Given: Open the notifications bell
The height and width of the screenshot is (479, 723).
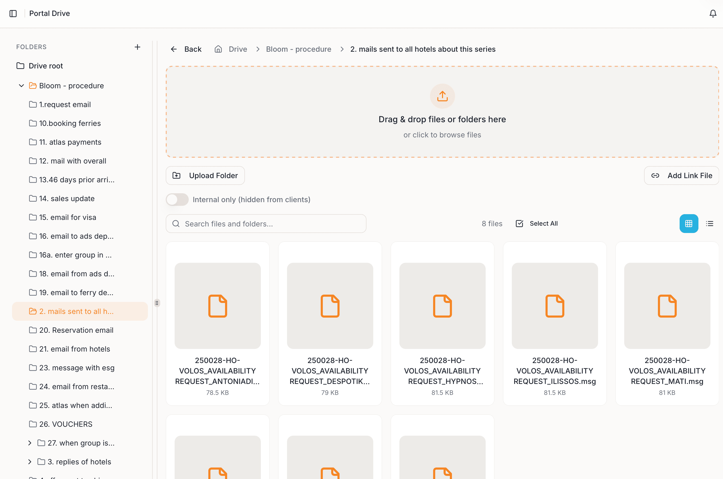Looking at the screenshot, I should pos(712,13).
